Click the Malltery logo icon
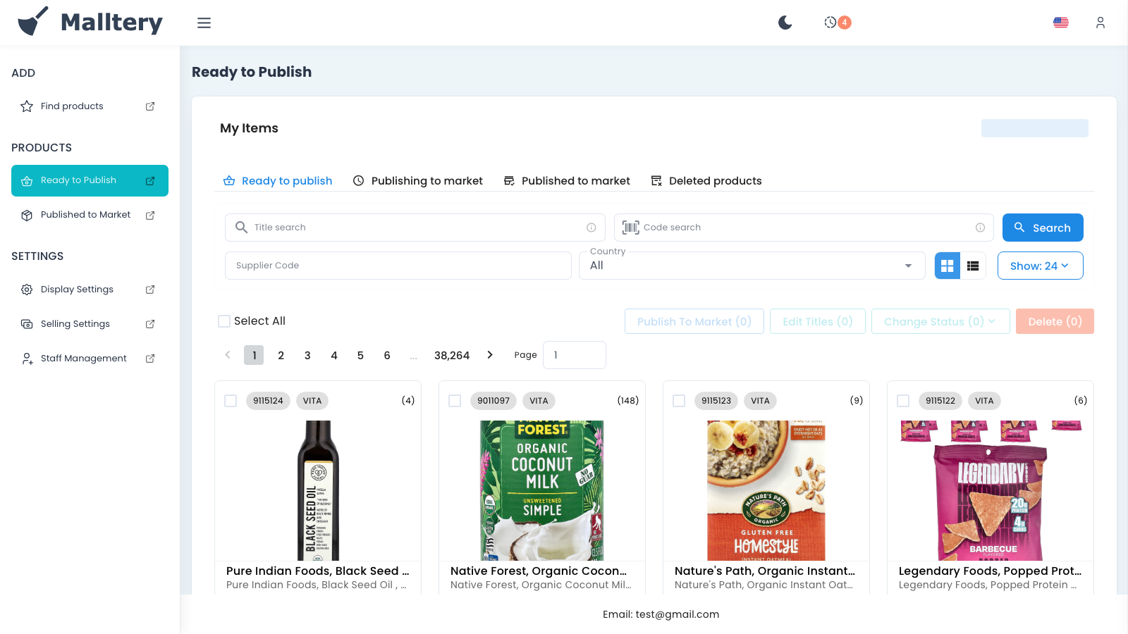This screenshot has width=1128, height=634. coord(33,22)
